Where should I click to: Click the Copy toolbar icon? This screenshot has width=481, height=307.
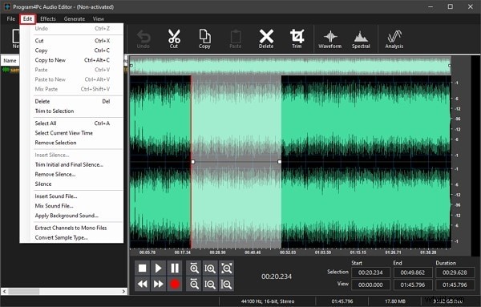204,38
